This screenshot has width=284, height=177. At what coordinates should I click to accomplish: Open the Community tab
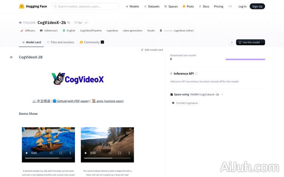92,42
